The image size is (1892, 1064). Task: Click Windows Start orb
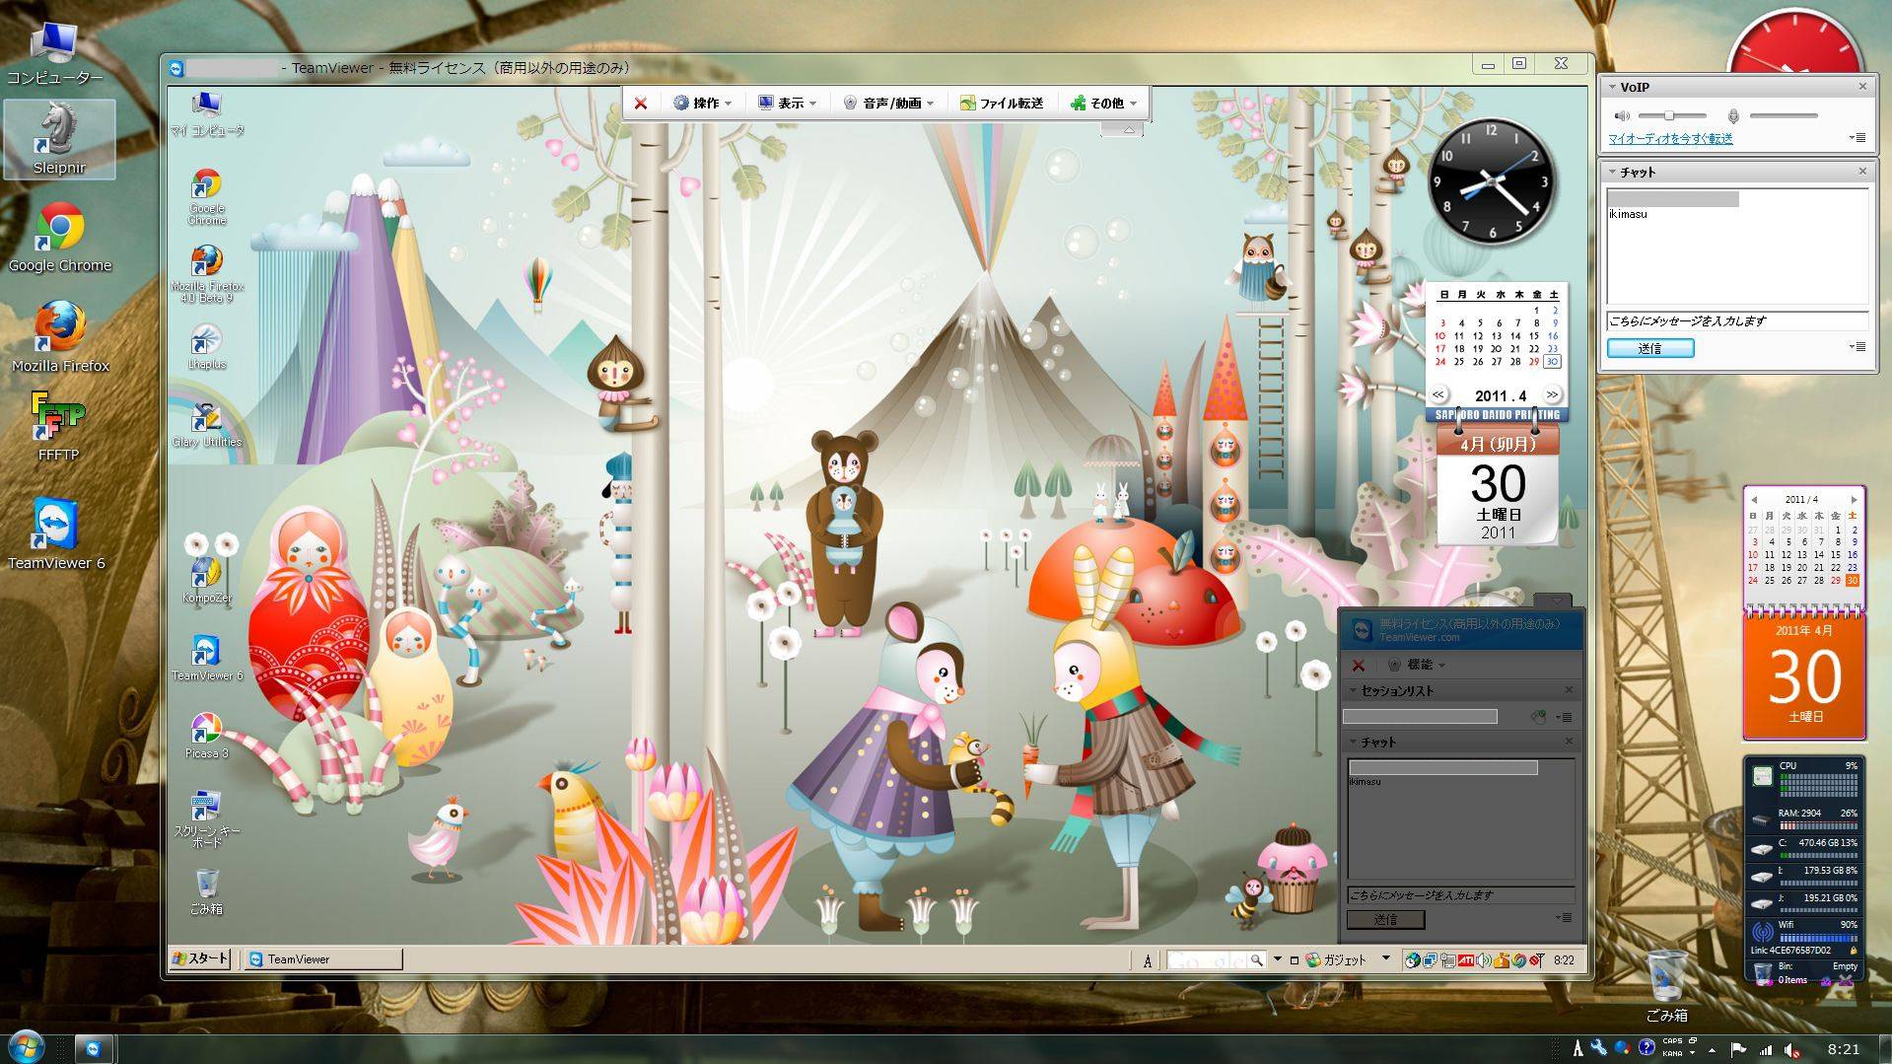pyautogui.click(x=27, y=1046)
